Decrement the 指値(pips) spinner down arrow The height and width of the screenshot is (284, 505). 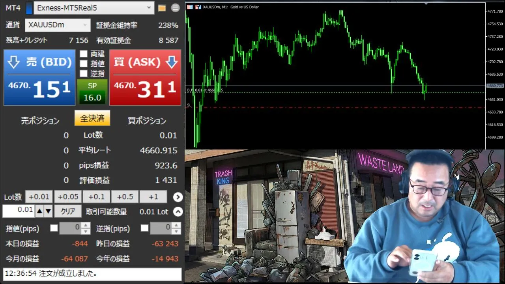(86, 231)
